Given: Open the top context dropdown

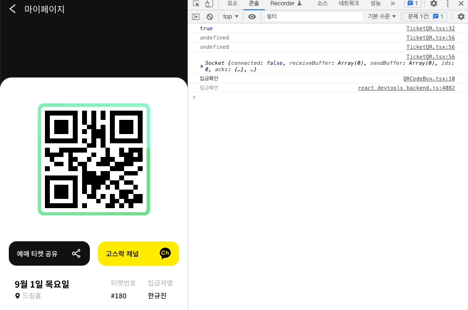Looking at the screenshot, I should 231,17.
